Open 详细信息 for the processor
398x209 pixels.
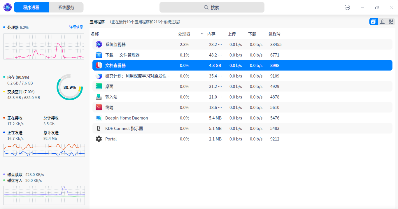click(x=77, y=27)
